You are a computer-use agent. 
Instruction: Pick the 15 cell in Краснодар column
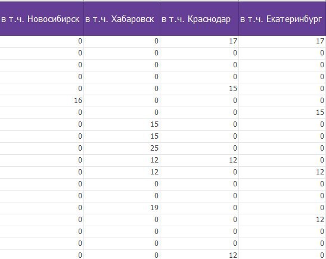[x=200, y=89]
